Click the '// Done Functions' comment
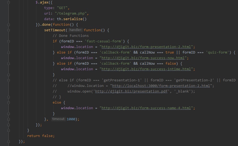The width and height of the screenshot is (238, 146). pos(70,36)
